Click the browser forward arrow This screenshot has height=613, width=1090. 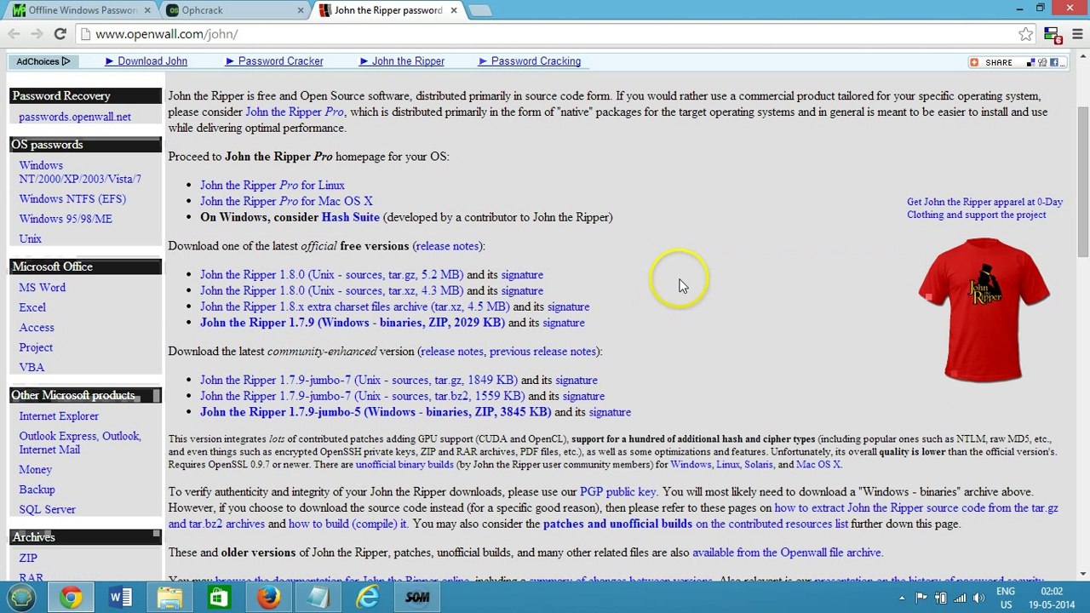click(37, 34)
